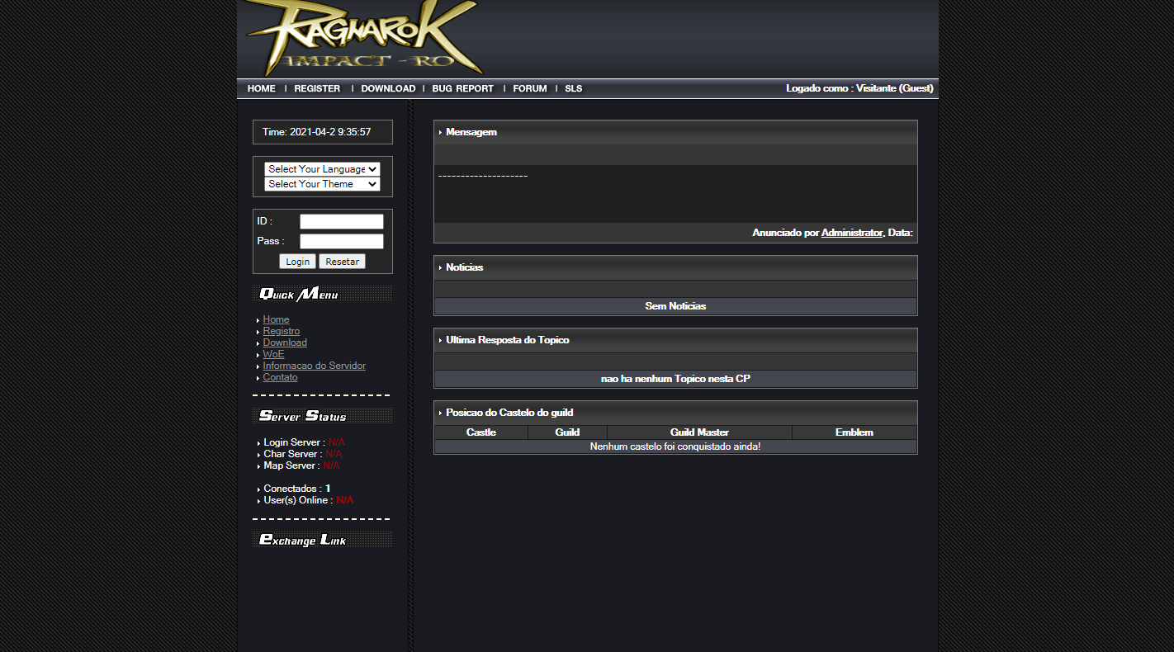
Task: Go to REGISTER in the top navigation
Action: (x=317, y=88)
